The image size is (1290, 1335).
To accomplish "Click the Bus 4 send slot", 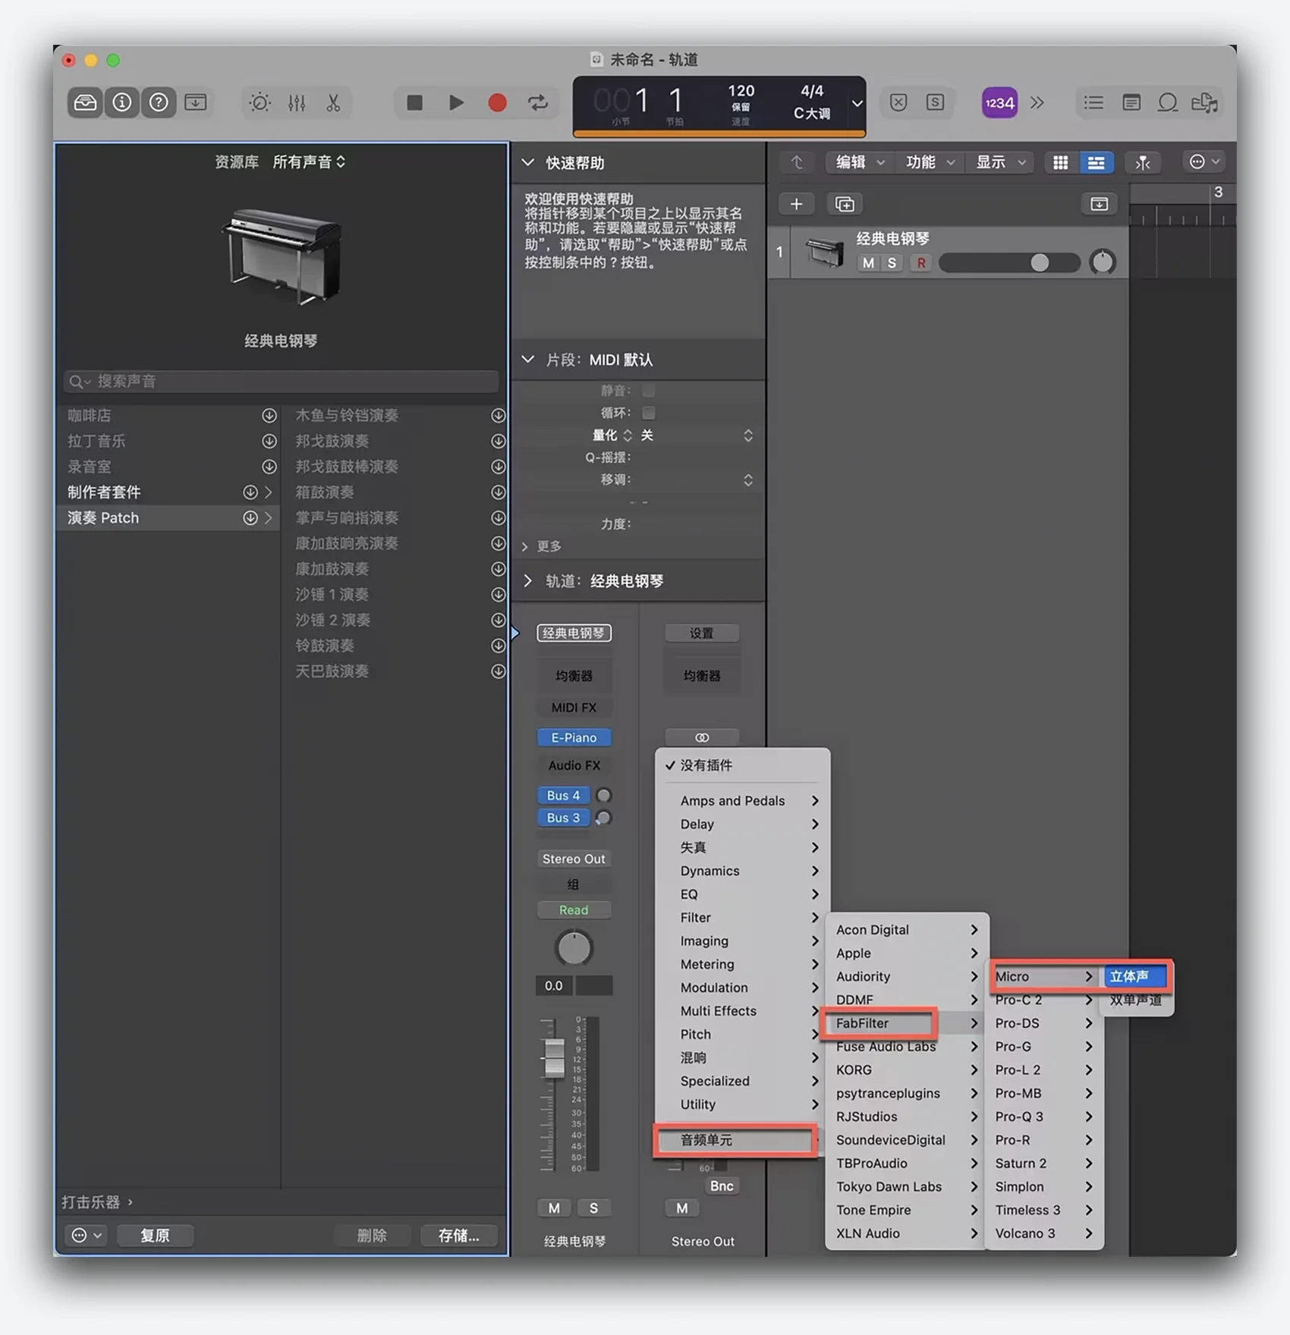I will coord(563,795).
